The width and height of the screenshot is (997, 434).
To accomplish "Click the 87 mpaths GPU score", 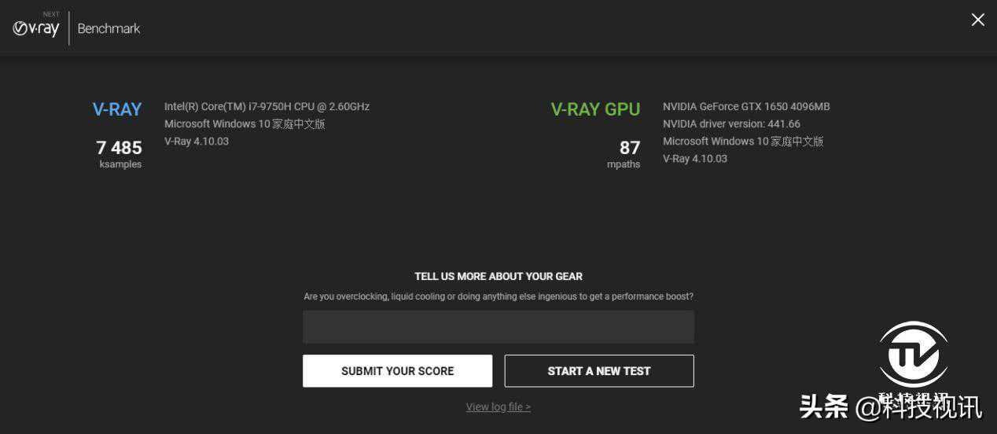I will pos(624,153).
